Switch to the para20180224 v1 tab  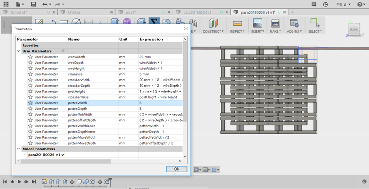197,12
